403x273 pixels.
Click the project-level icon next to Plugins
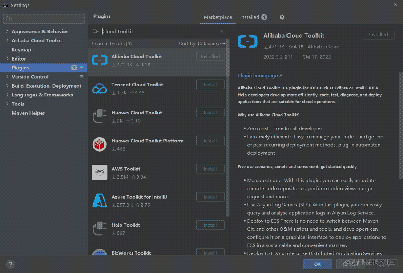coord(82,67)
